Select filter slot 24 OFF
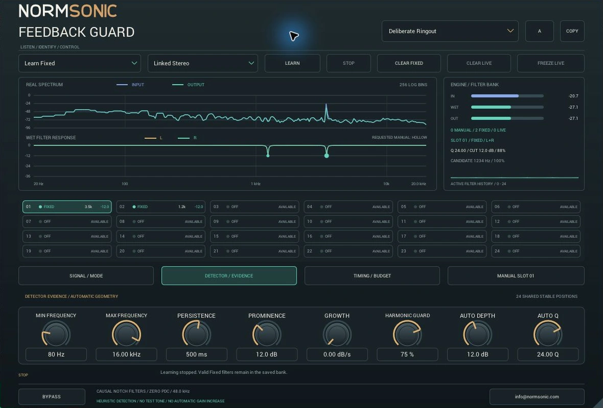The image size is (603, 408). tap(536, 251)
